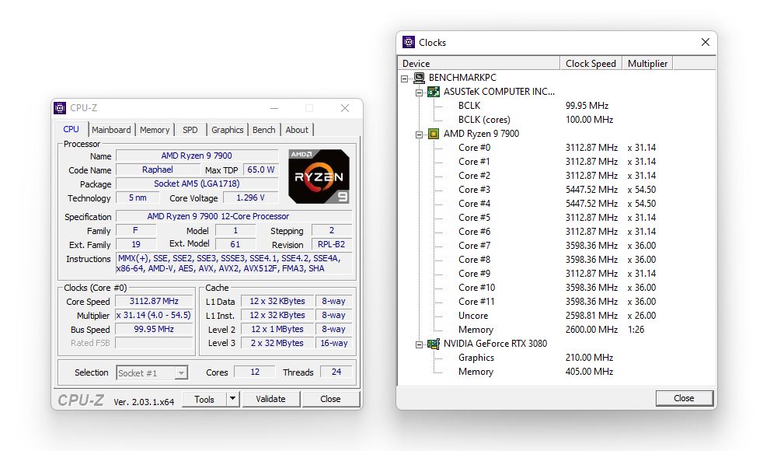Click the Bus Speed value 99.95 MHz
Screen dimensions: 777x451
tap(154, 329)
